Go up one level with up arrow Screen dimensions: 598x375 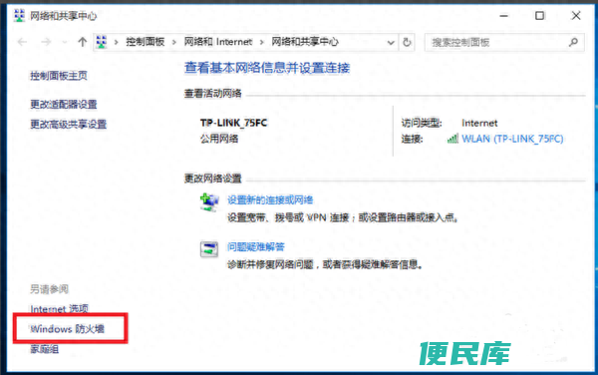[82, 42]
